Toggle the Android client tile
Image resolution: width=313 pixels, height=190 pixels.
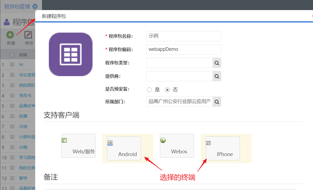(124, 148)
